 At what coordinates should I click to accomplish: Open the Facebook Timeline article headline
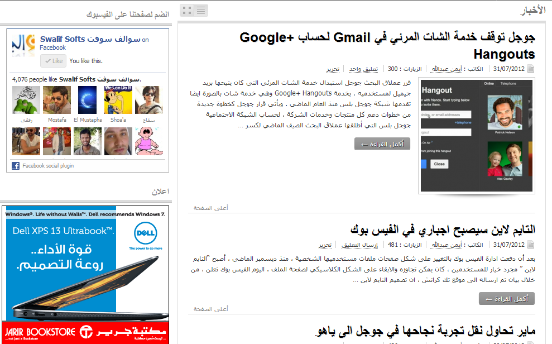coord(443,230)
